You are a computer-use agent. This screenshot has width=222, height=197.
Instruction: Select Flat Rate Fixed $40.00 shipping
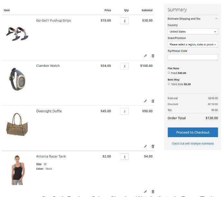tap(169, 73)
